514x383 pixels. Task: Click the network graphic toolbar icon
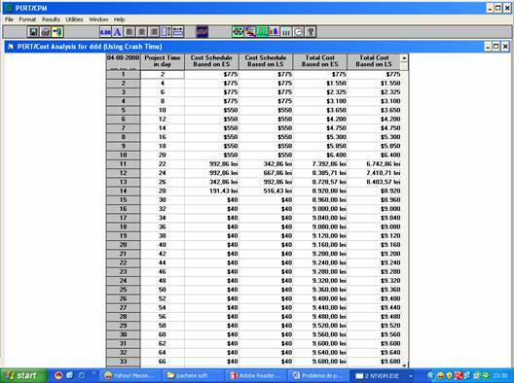238,32
